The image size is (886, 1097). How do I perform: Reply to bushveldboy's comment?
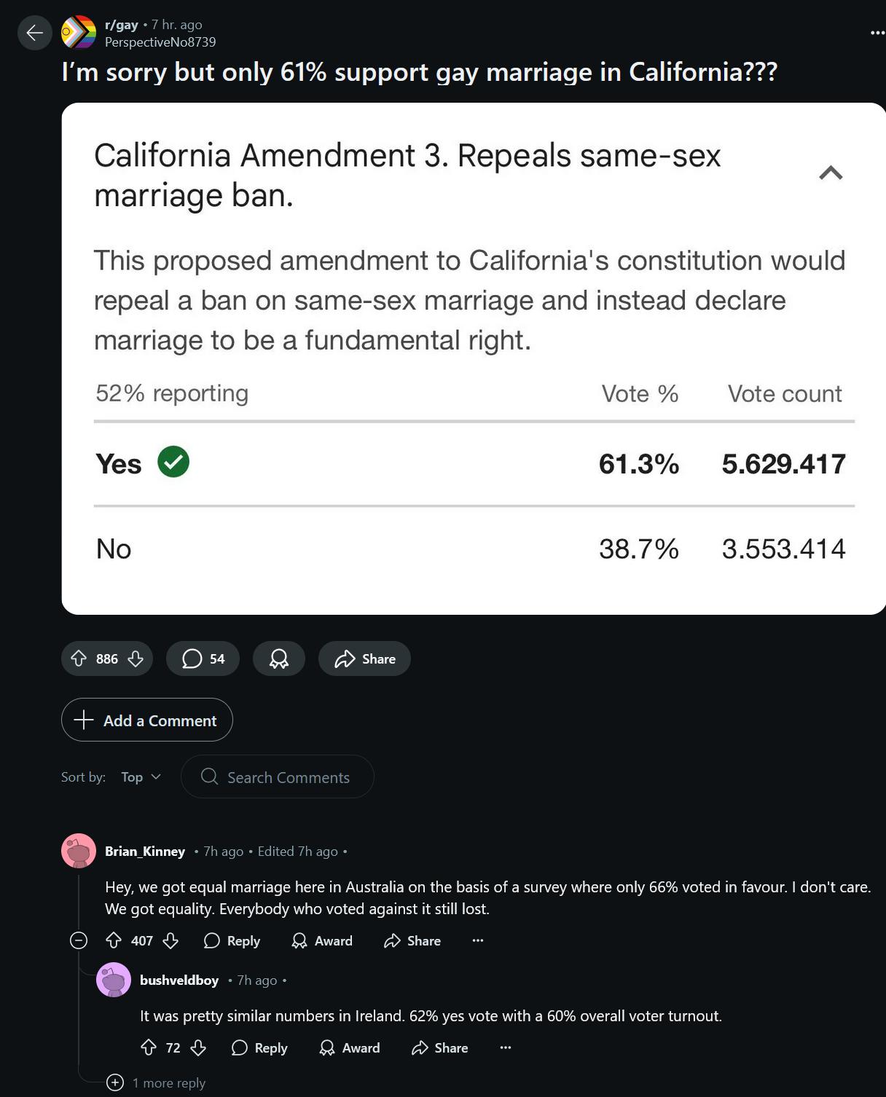pyautogui.click(x=259, y=1048)
